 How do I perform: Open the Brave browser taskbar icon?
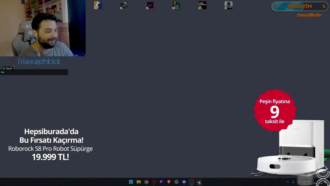(169, 182)
